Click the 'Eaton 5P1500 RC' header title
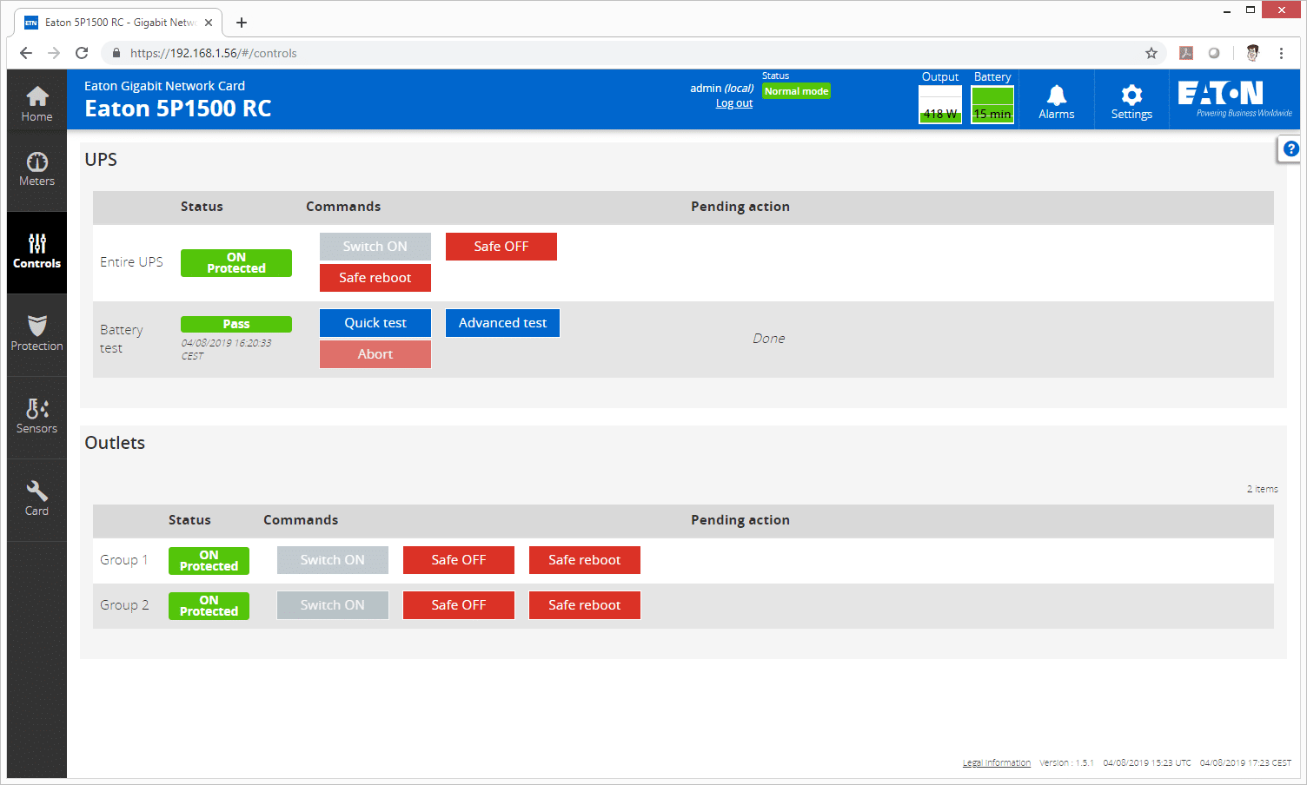 pyautogui.click(x=178, y=109)
